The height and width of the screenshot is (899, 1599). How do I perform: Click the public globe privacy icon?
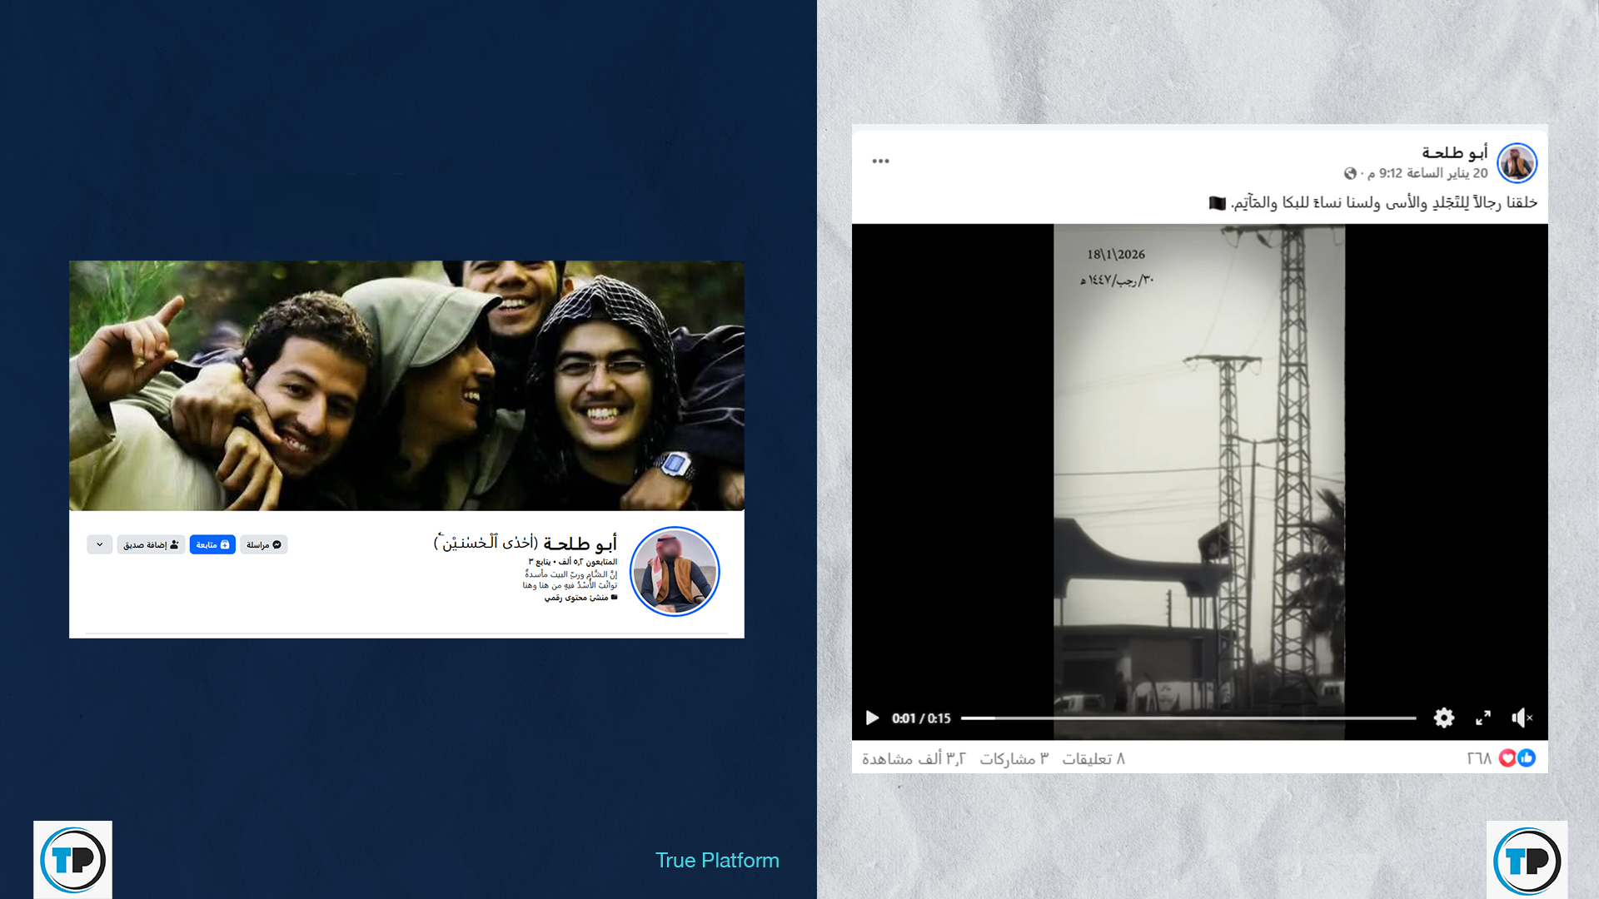(x=1350, y=173)
